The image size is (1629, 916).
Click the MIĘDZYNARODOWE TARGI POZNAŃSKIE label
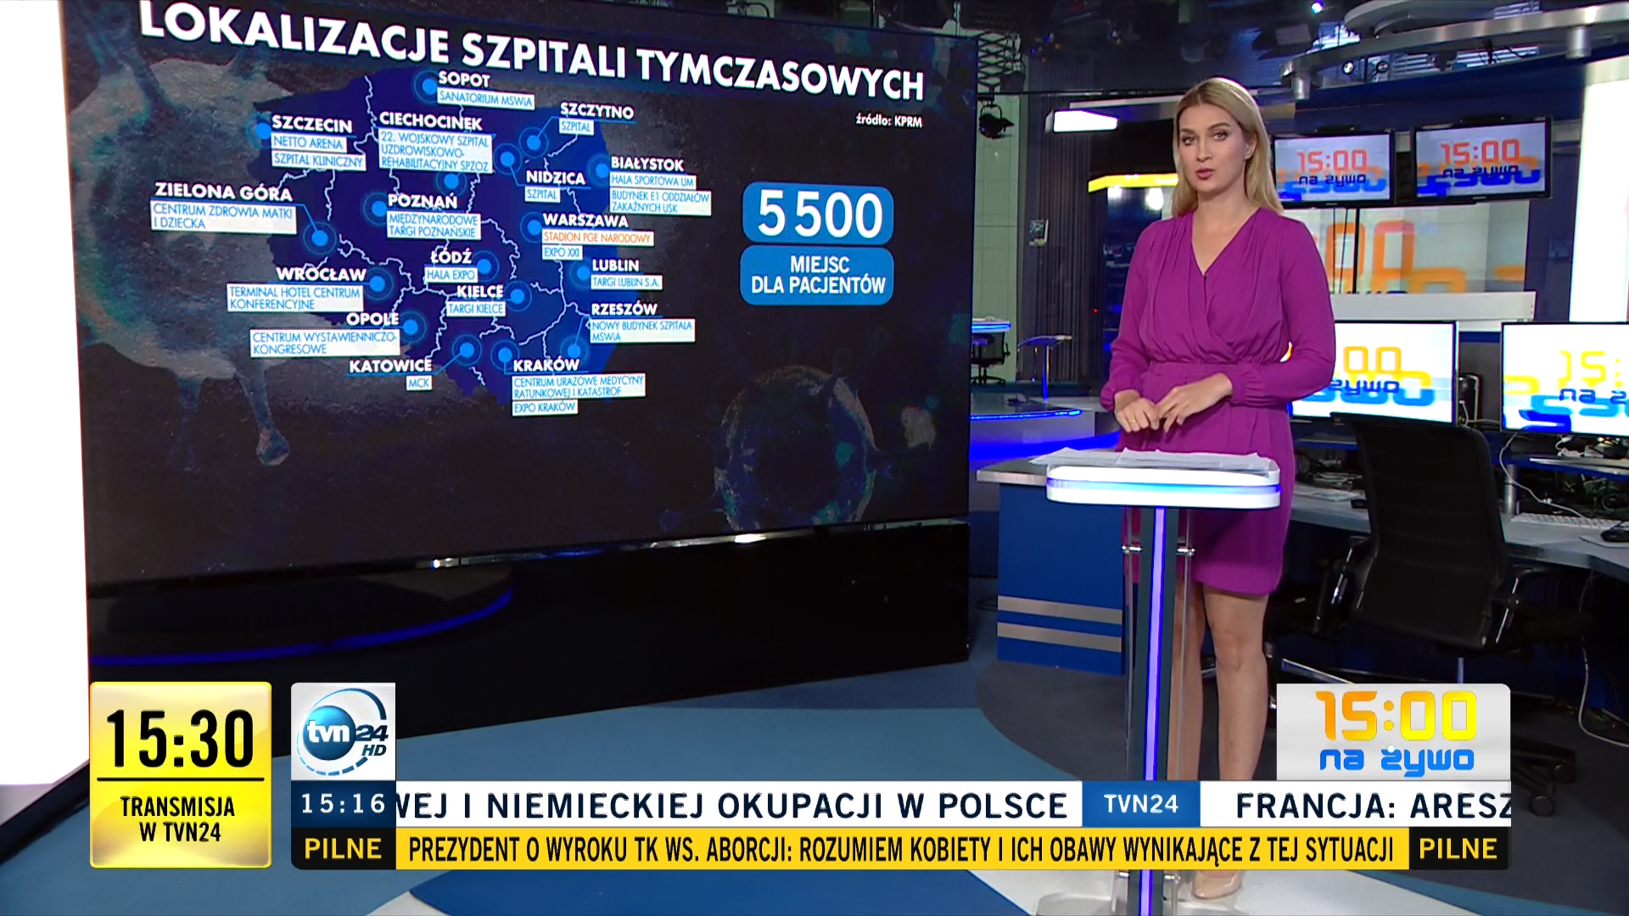click(x=433, y=225)
